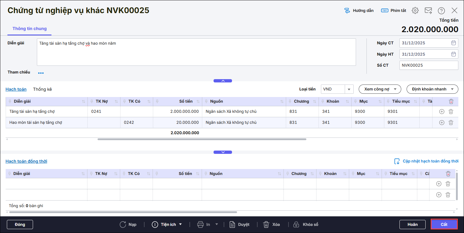
Task: Click the Số CT input field
Action: click(x=428, y=65)
